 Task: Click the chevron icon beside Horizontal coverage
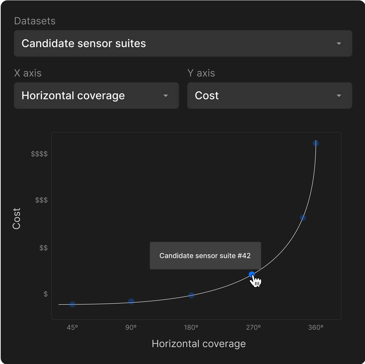166,95
